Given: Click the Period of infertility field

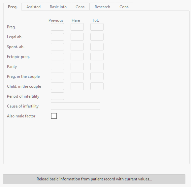Looking at the screenshot, I should tap(57, 96).
